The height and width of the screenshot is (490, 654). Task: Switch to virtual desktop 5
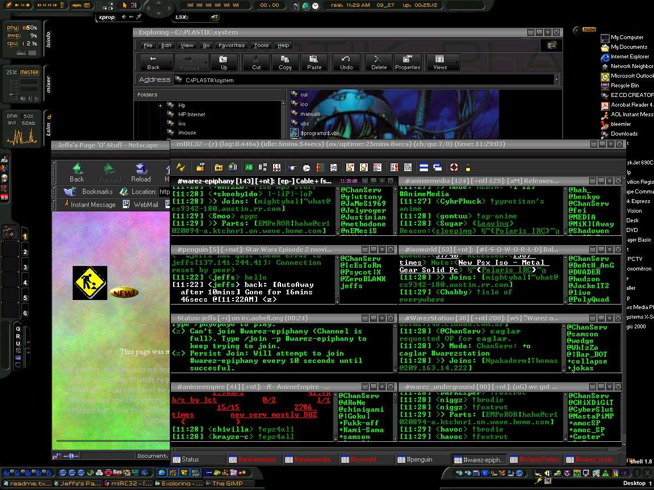(x=25, y=298)
